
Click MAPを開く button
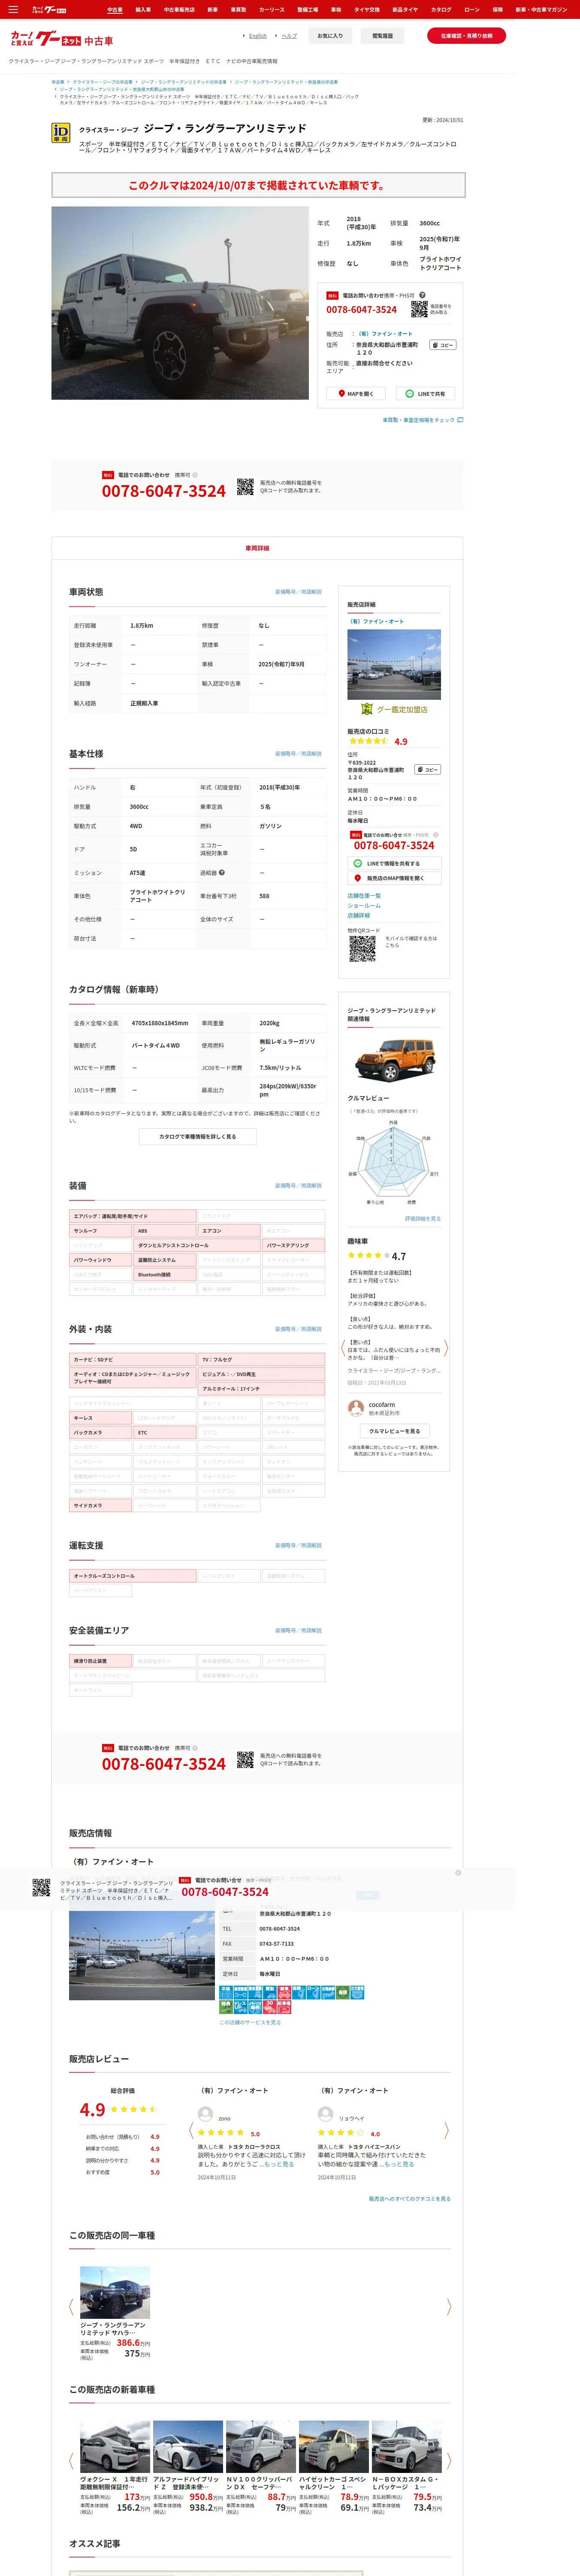click(x=356, y=394)
